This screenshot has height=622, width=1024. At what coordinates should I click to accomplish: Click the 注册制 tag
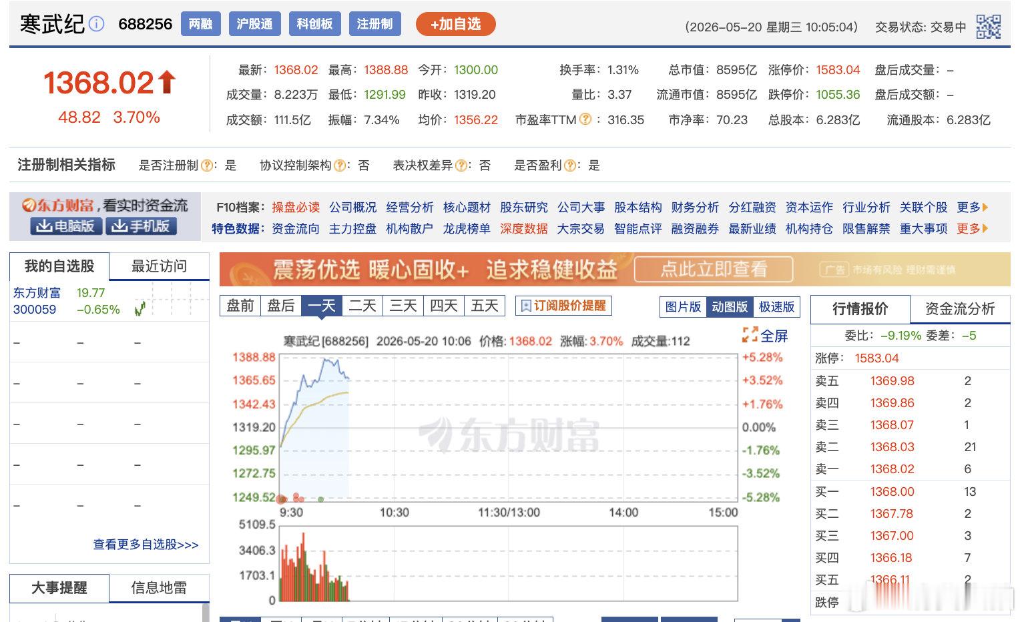coord(374,24)
